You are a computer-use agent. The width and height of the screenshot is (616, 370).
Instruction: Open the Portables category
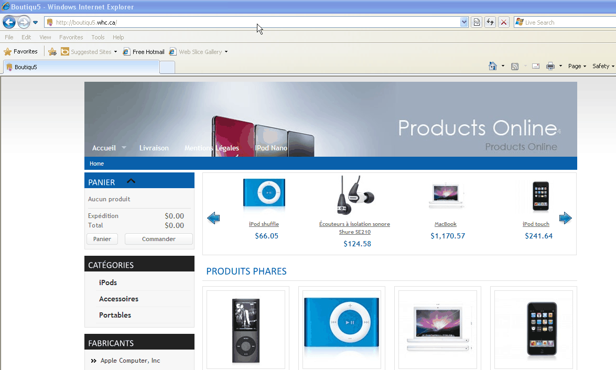click(x=115, y=315)
